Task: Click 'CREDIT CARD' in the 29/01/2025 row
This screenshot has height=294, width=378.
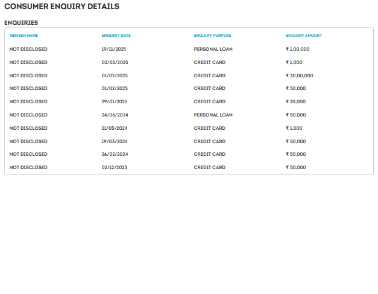Action: (209, 101)
